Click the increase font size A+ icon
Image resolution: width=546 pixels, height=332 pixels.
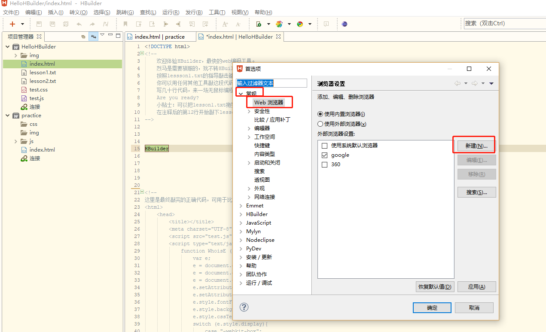[x=225, y=24]
